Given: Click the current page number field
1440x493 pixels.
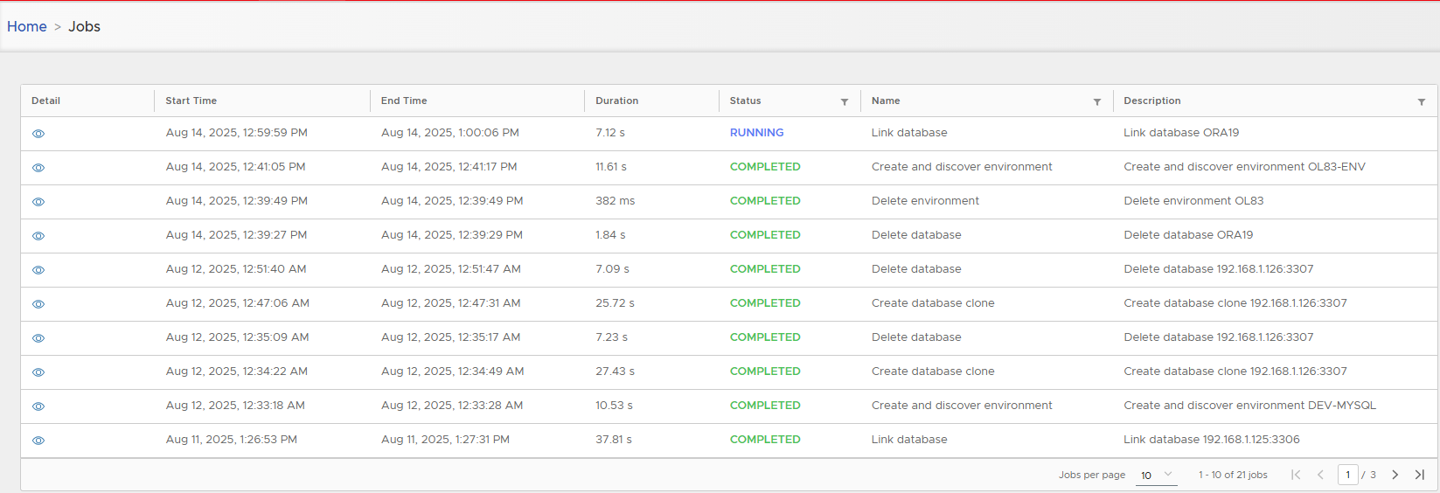Looking at the screenshot, I should (x=1347, y=475).
